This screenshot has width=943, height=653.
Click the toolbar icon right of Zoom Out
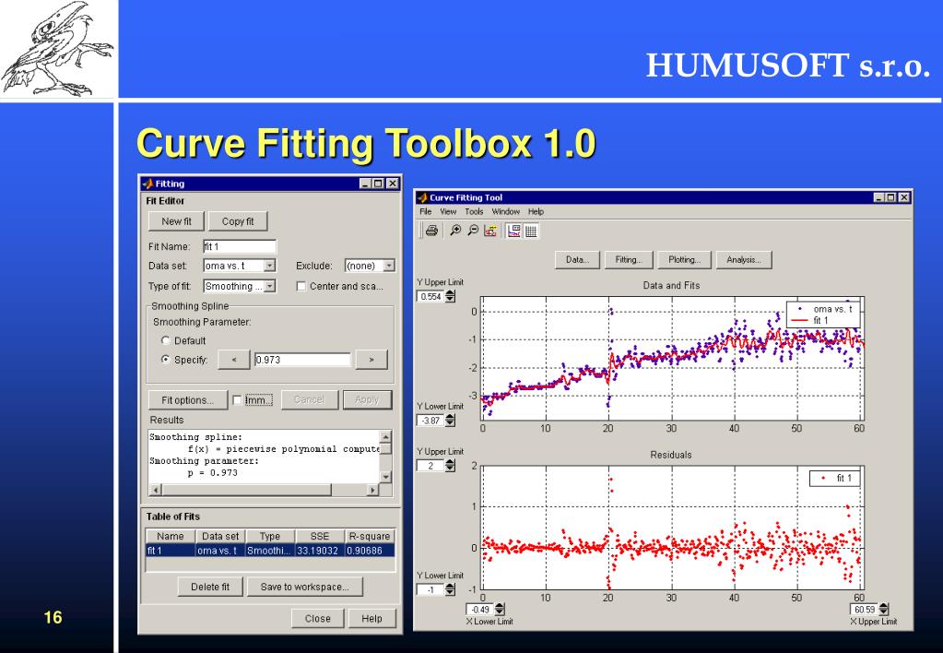coord(490,231)
